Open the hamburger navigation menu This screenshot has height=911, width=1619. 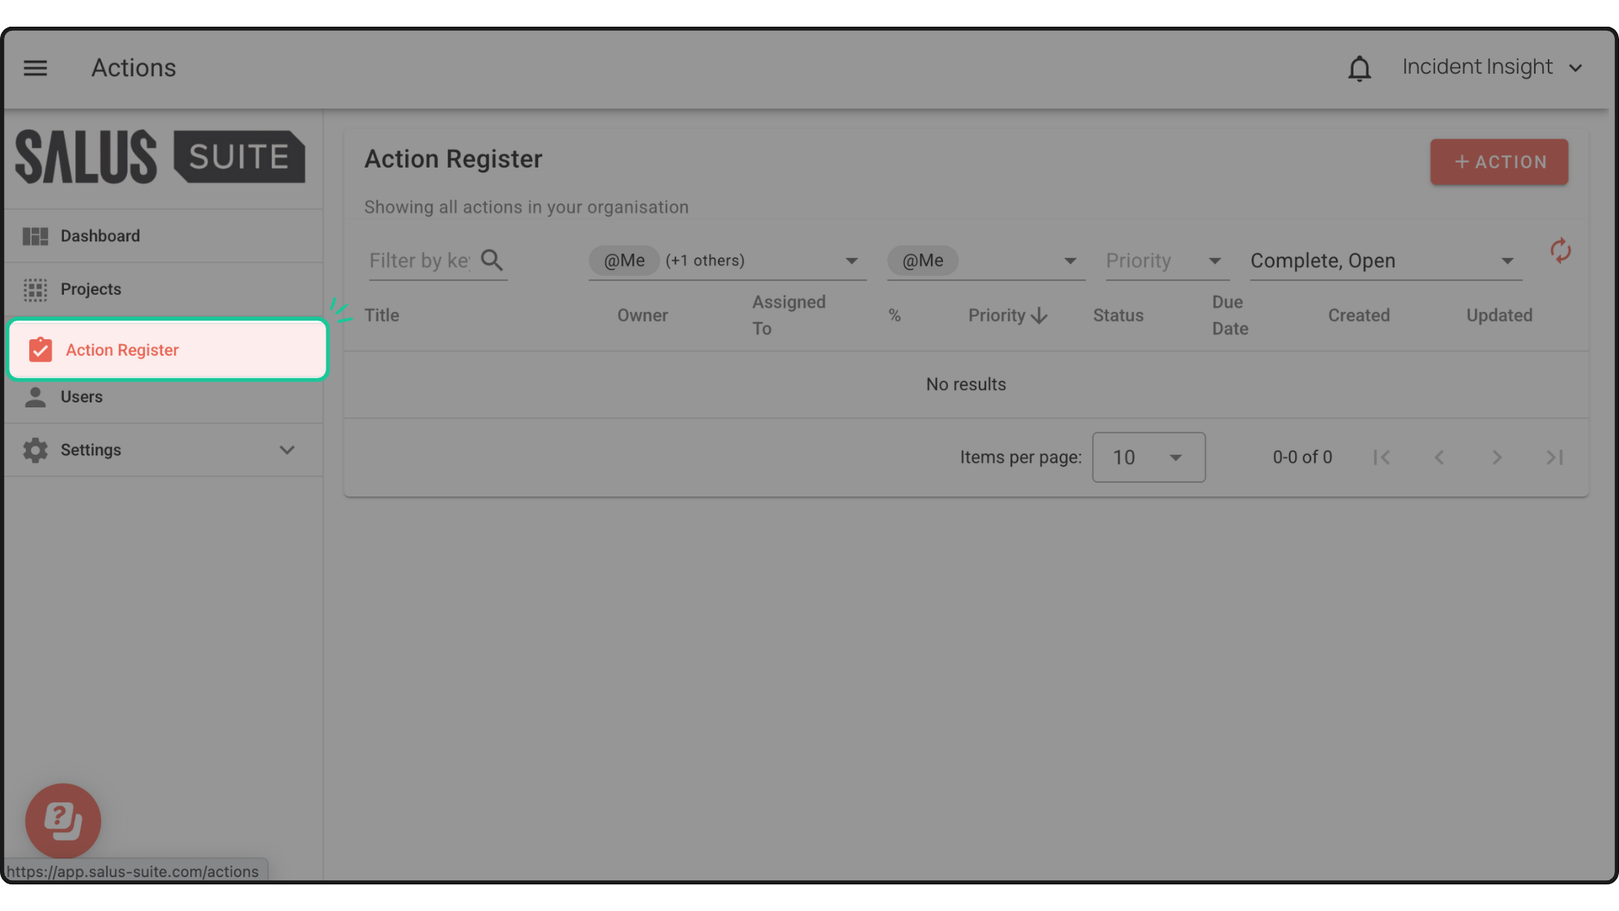click(35, 68)
